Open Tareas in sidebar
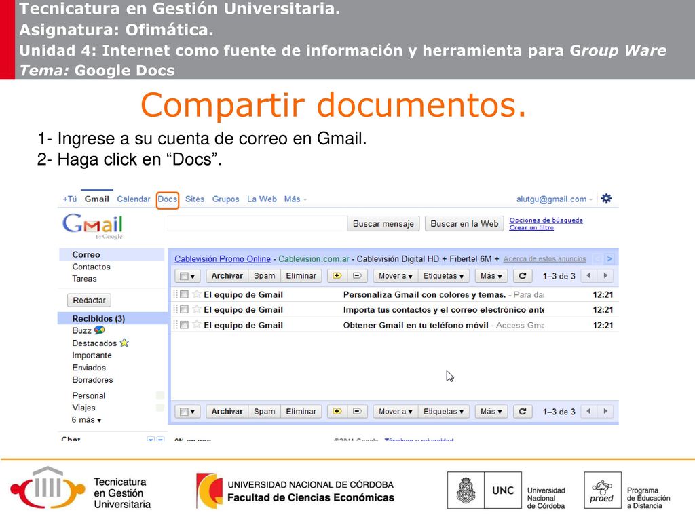Image resolution: width=695 pixels, height=521 pixels. coord(84,279)
